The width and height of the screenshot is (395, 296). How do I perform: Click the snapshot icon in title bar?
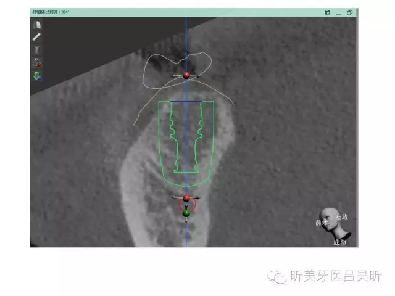click(328, 12)
